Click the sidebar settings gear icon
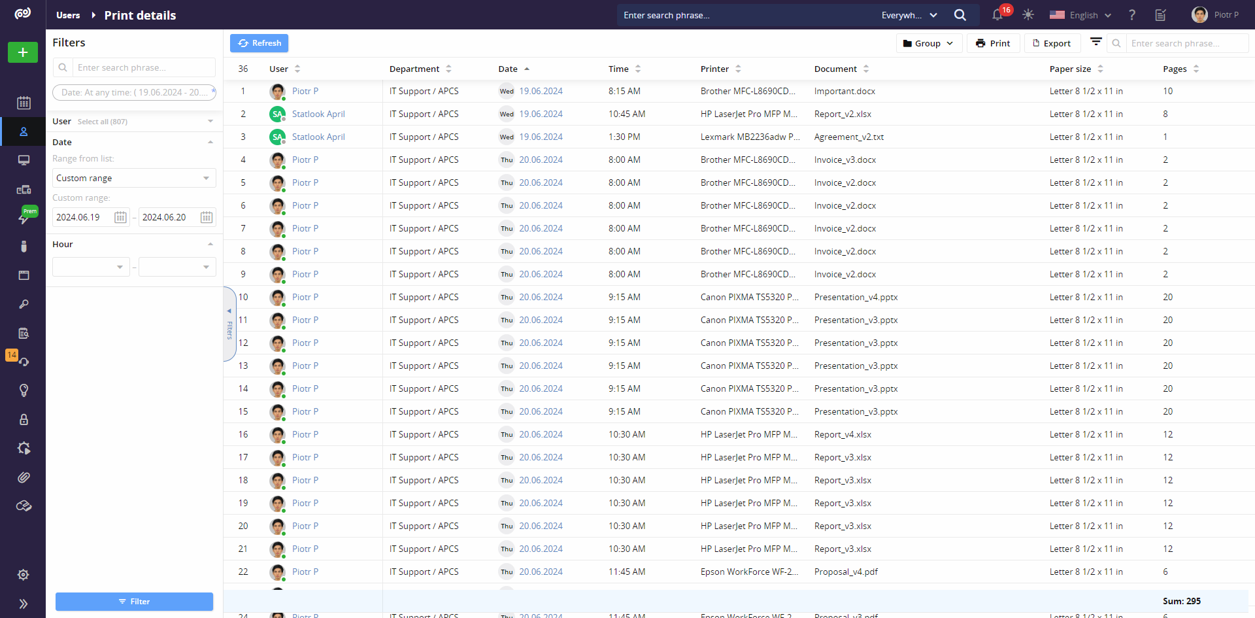The height and width of the screenshot is (618, 1255). [x=24, y=575]
